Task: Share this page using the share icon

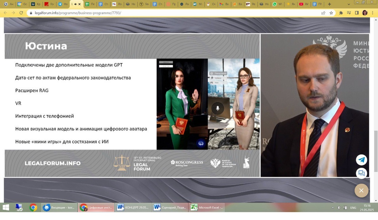Action: [323, 13]
